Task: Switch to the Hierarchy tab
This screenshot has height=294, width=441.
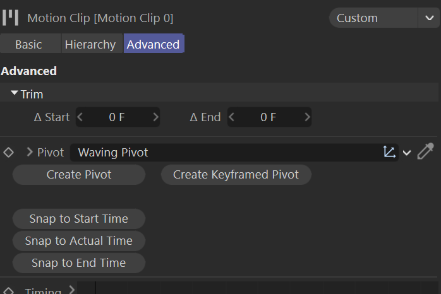Action: click(x=90, y=45)
